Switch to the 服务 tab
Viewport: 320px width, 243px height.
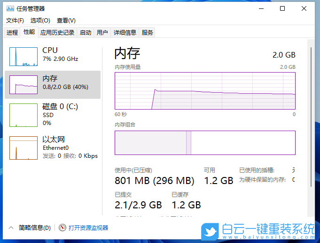(148, 32)
